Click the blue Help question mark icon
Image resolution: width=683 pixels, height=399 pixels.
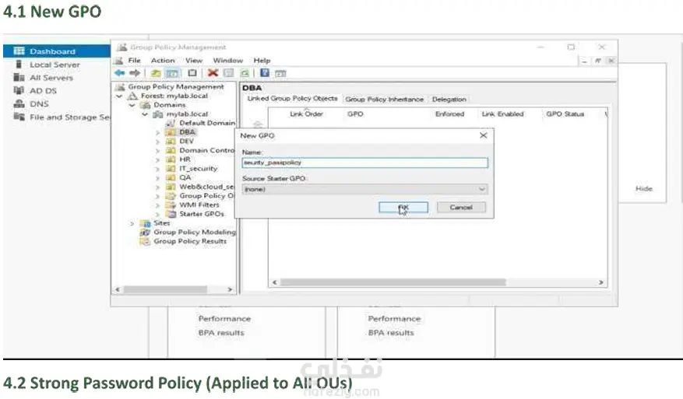pyautogui.click(x=265, y=72)
